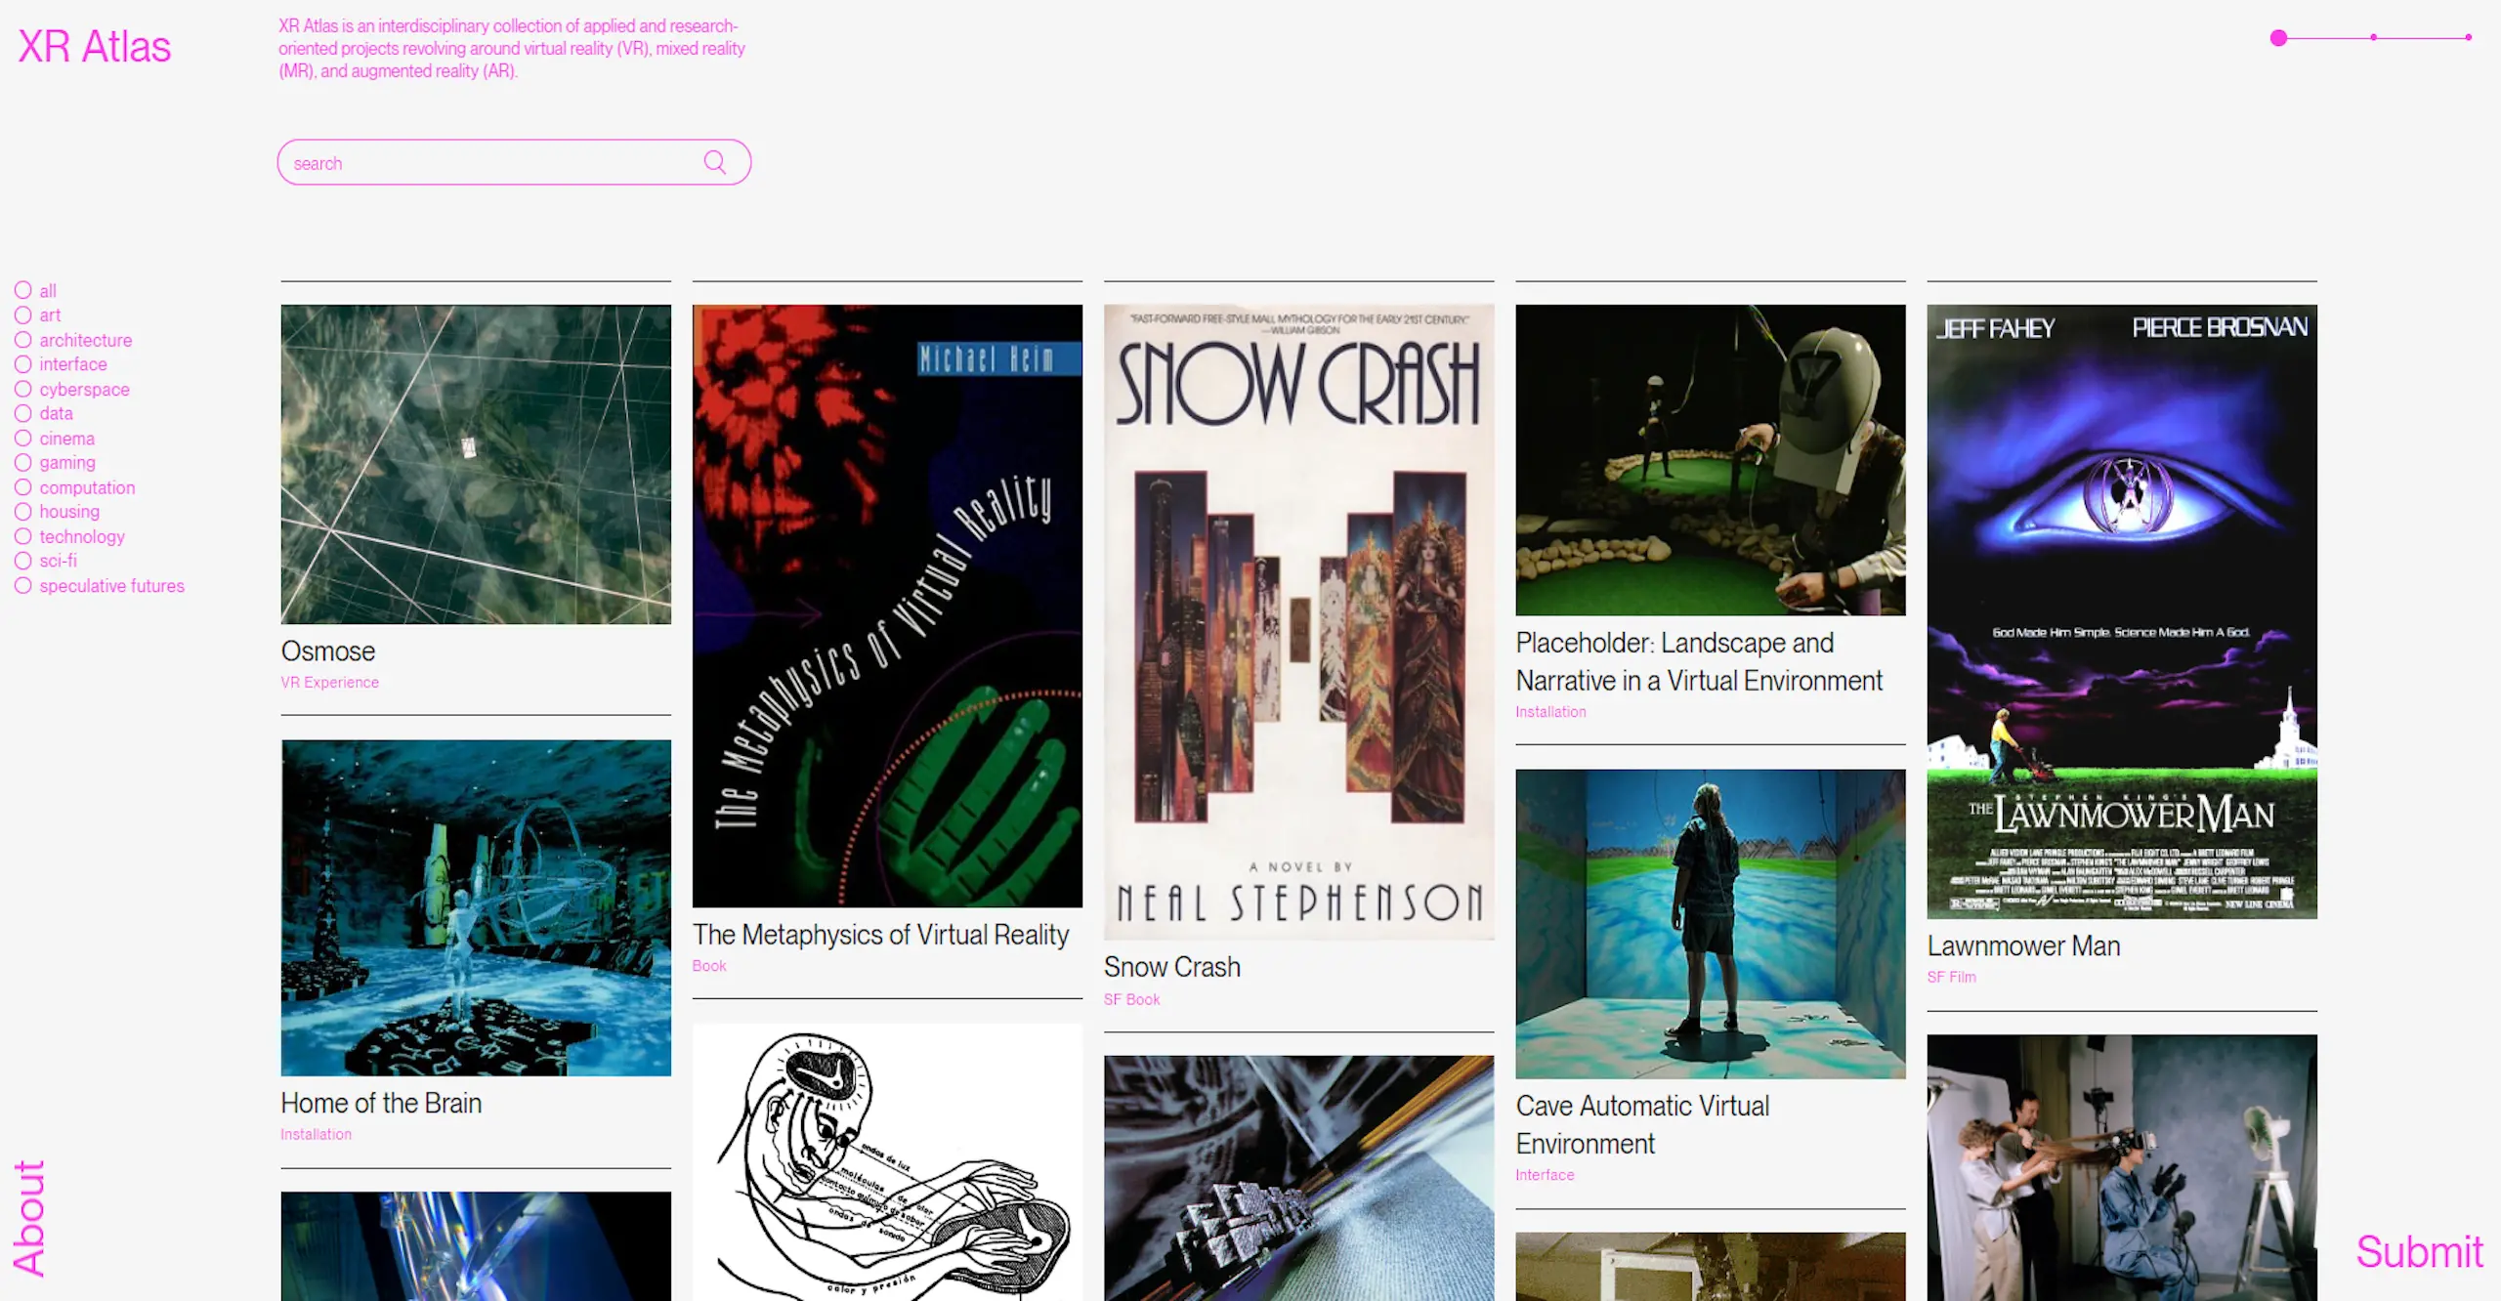The height and width of the screenshot is (1301, 2501).
Task: Click the Submit link
Action: (x=2418, y=1252)
